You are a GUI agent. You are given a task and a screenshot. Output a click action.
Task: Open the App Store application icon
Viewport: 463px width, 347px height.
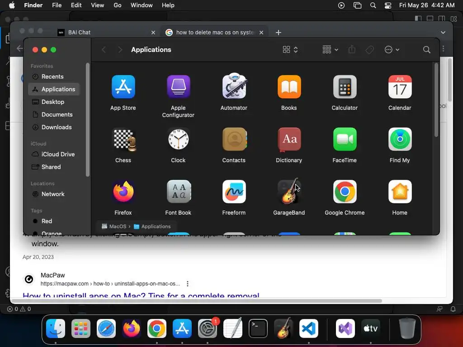[x=123, y=87]
